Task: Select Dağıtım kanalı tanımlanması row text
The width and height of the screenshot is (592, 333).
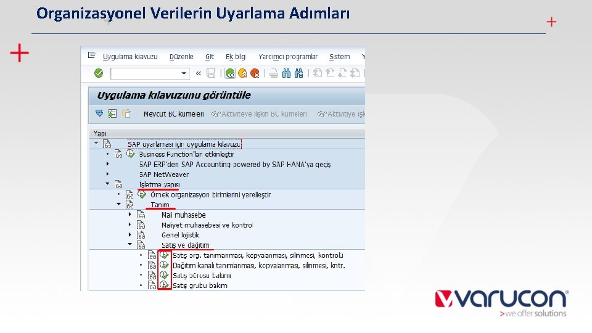Action: [259, 265]
